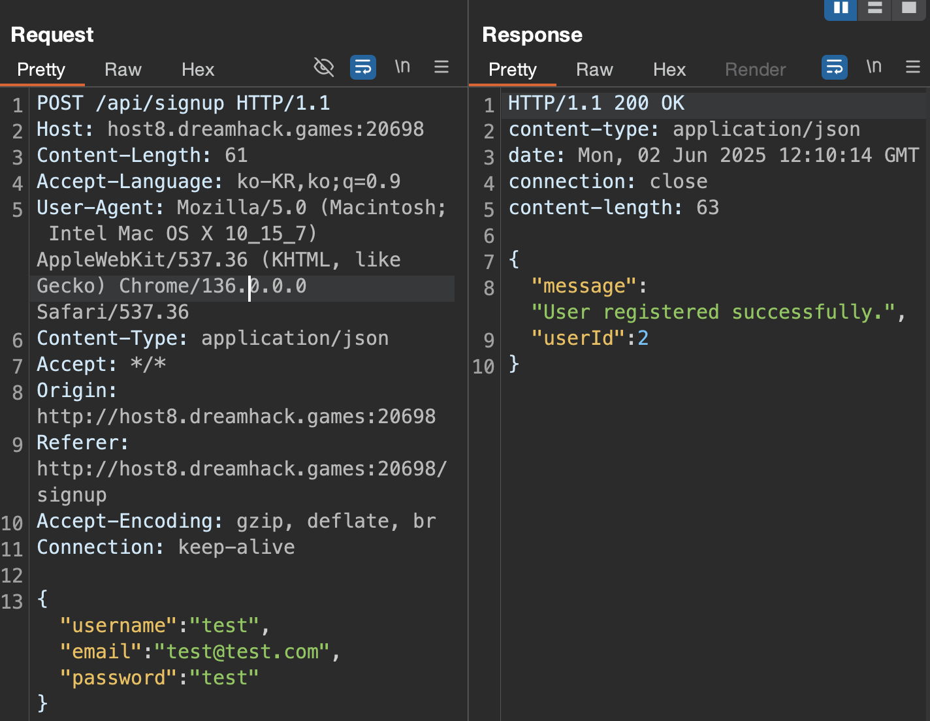Image resolution: width=930 pixels, height=721 pixels.
Task: Toggle line wrap icon in Response pane
Action: pos(835,67)
